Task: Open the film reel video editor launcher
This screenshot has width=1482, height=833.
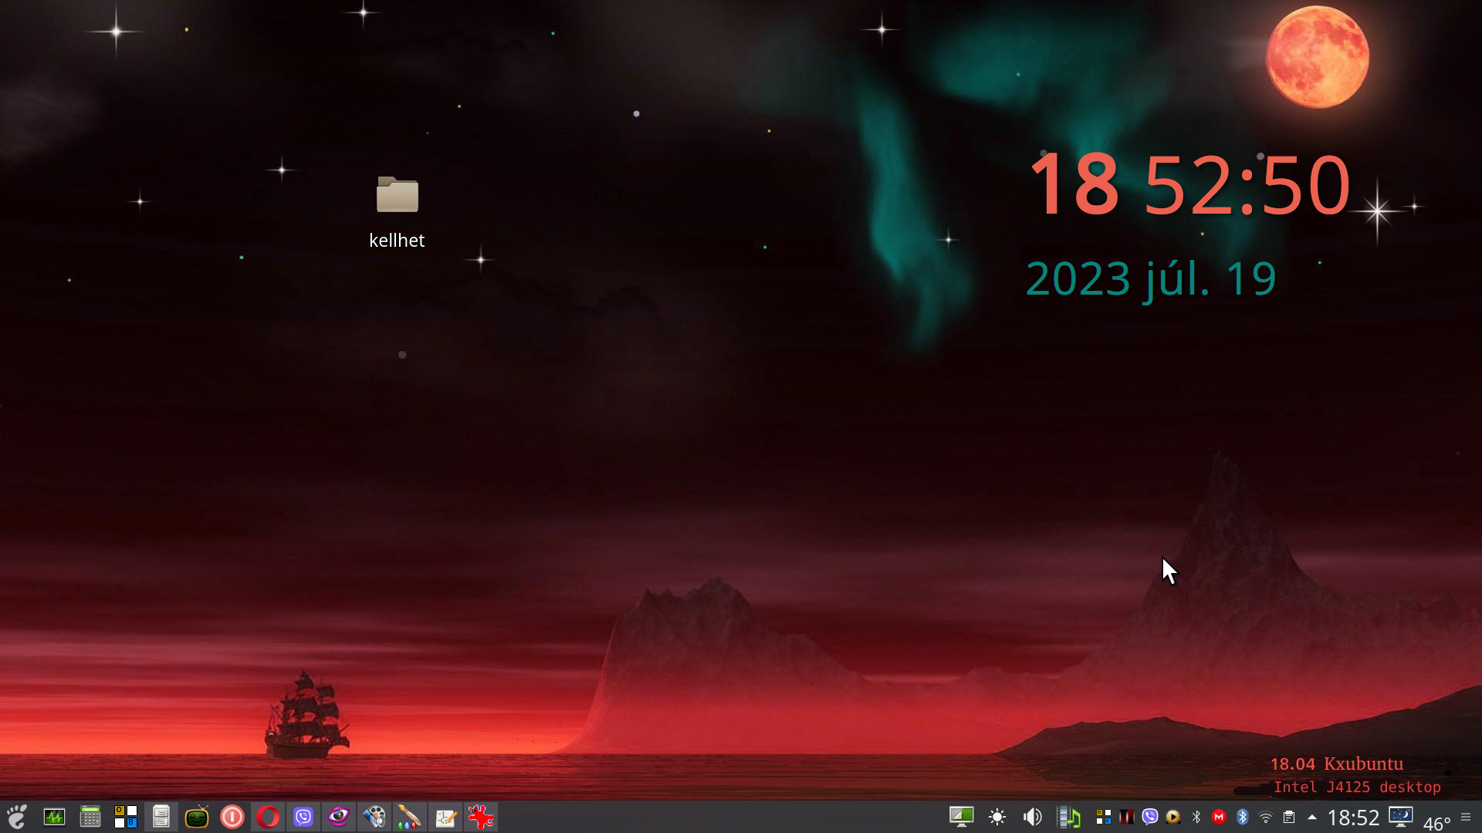Action: tap(374, 817)
